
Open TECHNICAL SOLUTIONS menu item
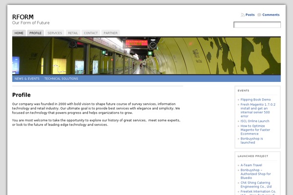pyautogui.click(x=62, y=78)
